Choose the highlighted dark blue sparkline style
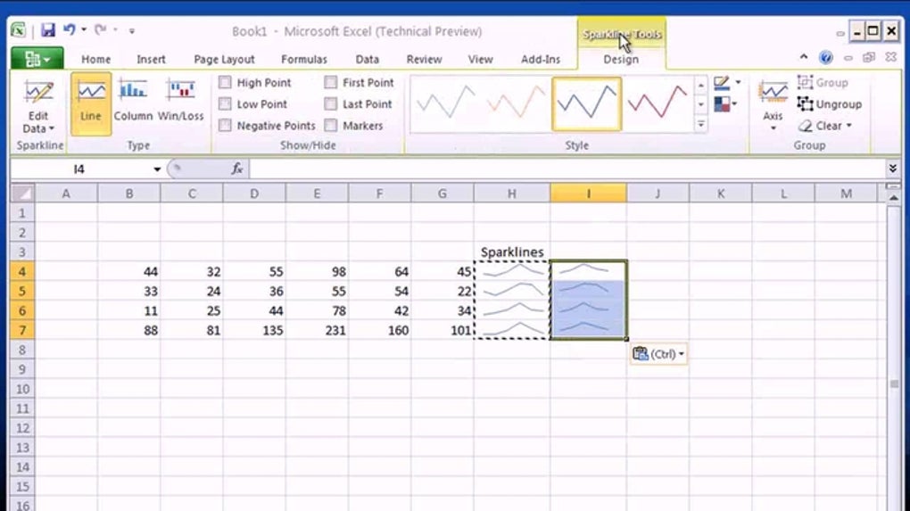The height and width of the screenshot is (511, 910). click(x=587, y=103)
